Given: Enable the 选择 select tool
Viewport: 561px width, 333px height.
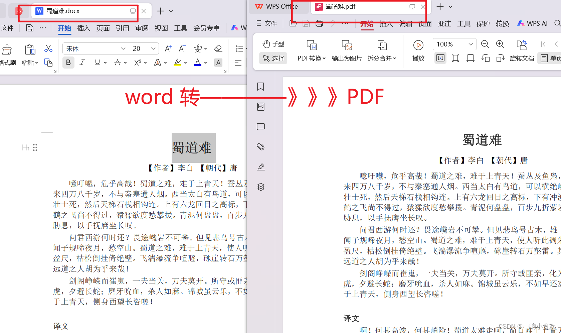Looking at the screenshot, I should (x=273, y=58).
